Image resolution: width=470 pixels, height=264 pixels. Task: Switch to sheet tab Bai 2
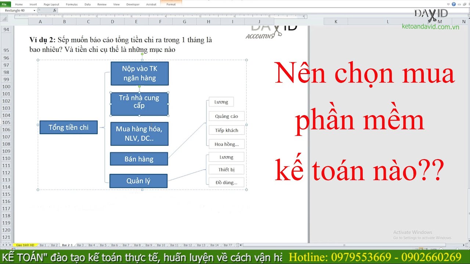[54, 245]
